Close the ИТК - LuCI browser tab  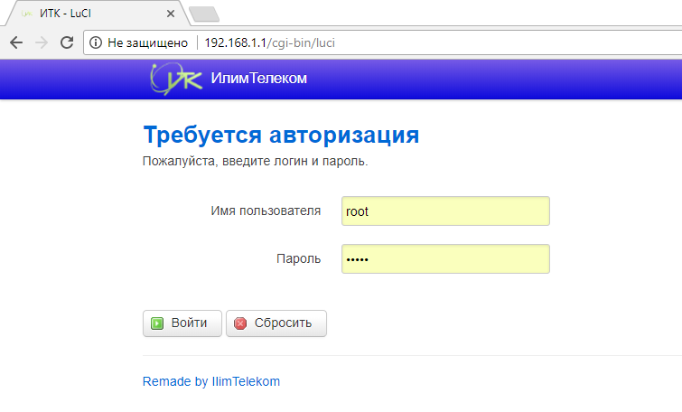pyautogui.click(x=169, y=14)
